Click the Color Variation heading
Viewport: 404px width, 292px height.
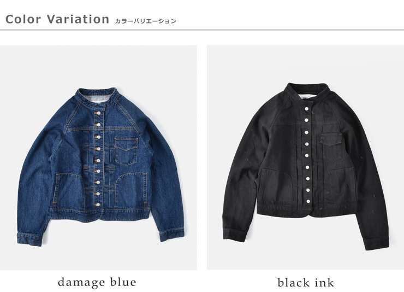(x=57, y=19)
